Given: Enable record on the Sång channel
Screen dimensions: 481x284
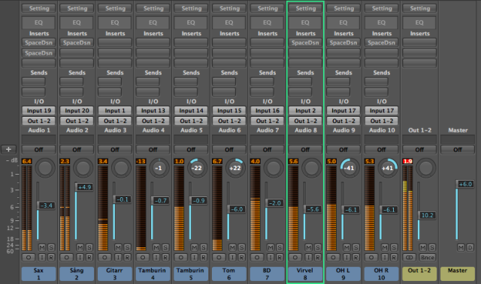Looking at the screenshot, I should pyautogui.click(x=89, y=258).
